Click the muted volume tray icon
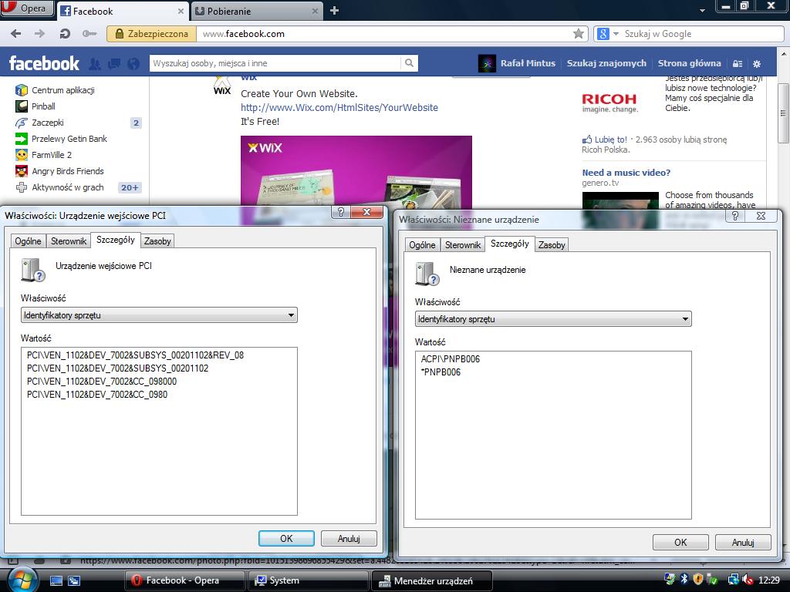The width and height of the screenshot is (790, 592). (x=748, y=580)
